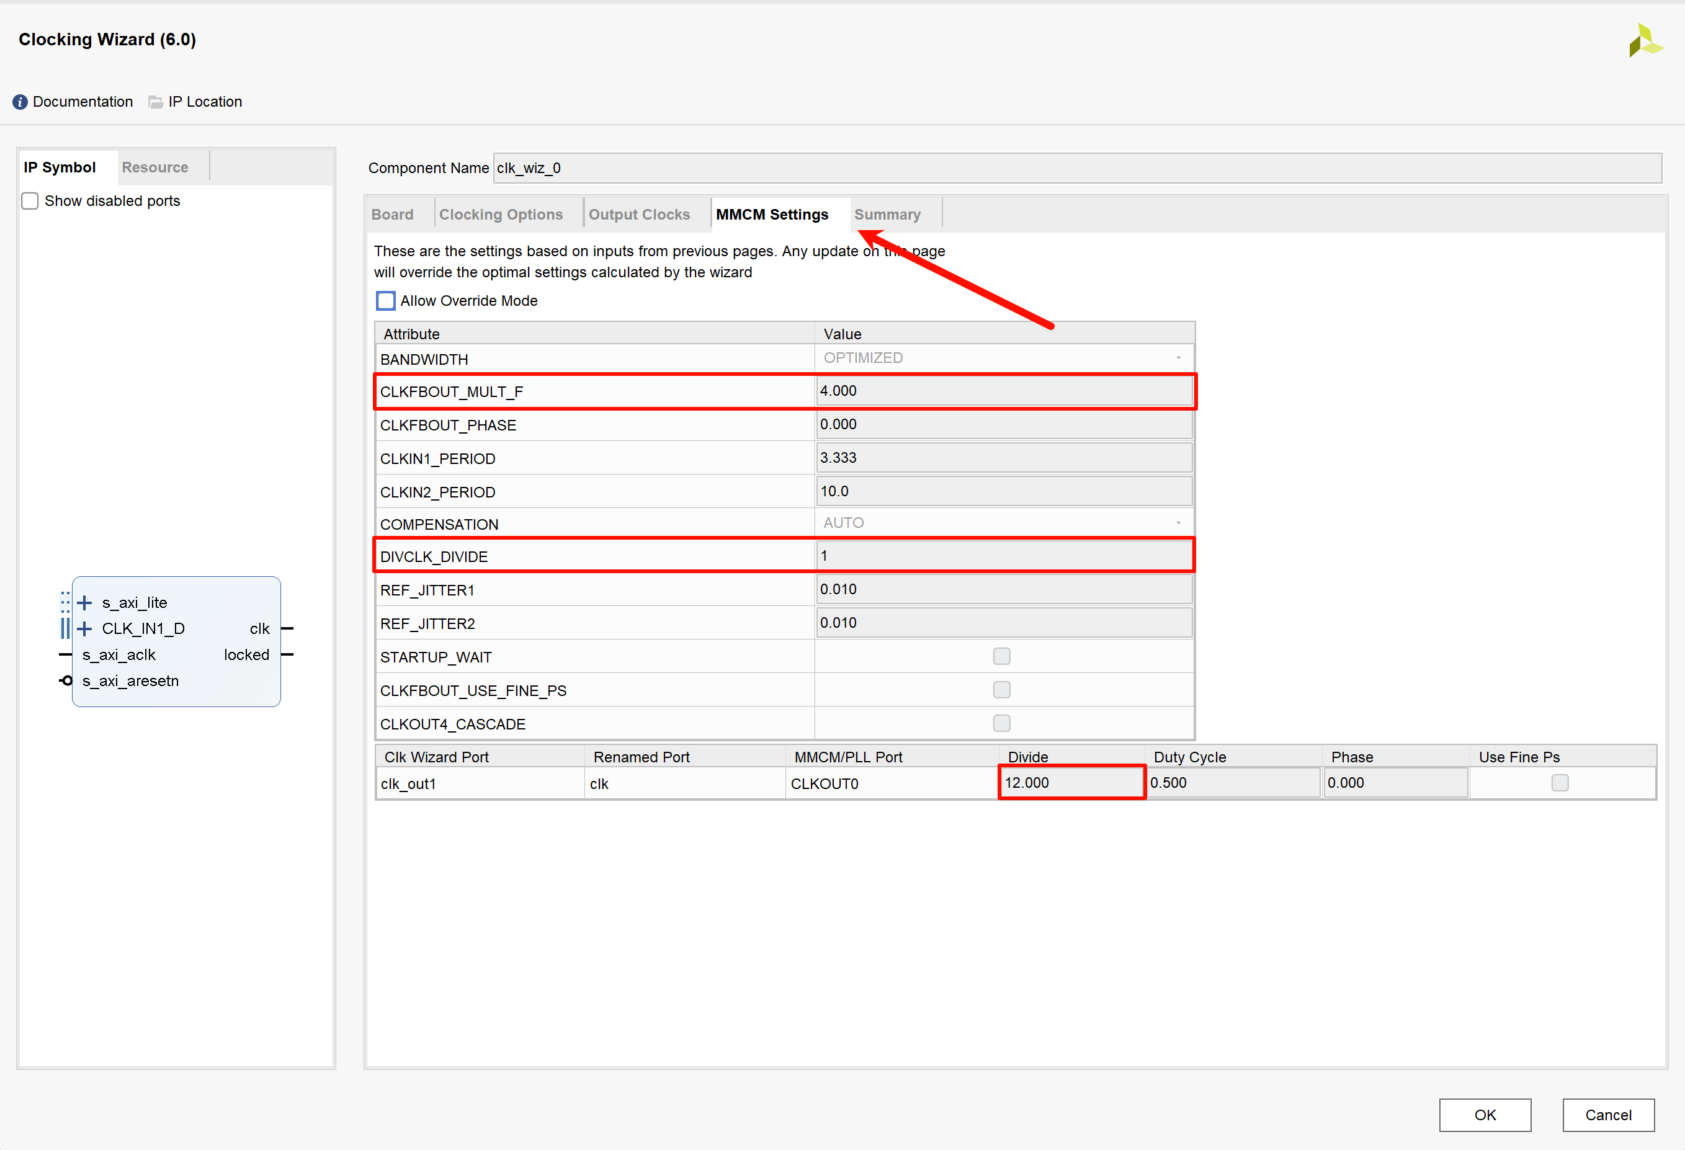Switch to the Output Clocks tab
The image size is (1685, 1150).
point(639,215)
